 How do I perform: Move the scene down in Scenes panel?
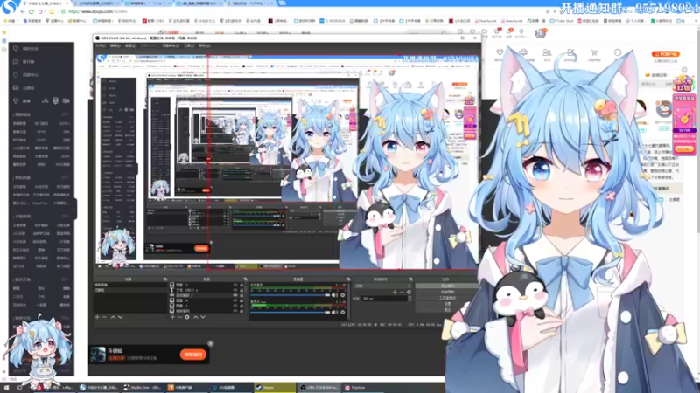(x=120, y=317)
